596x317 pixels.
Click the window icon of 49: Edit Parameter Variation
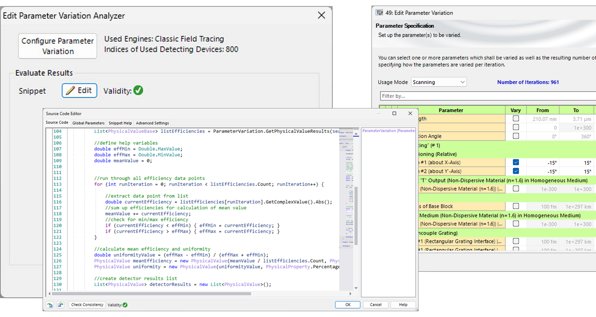379,13
